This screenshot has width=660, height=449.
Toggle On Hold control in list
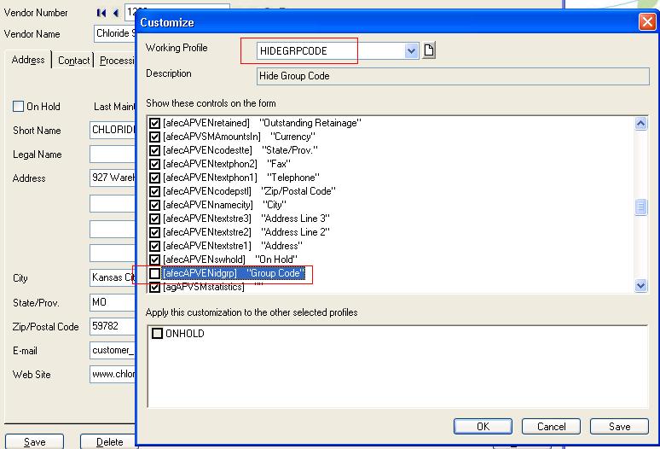click(x=155, y=259)
